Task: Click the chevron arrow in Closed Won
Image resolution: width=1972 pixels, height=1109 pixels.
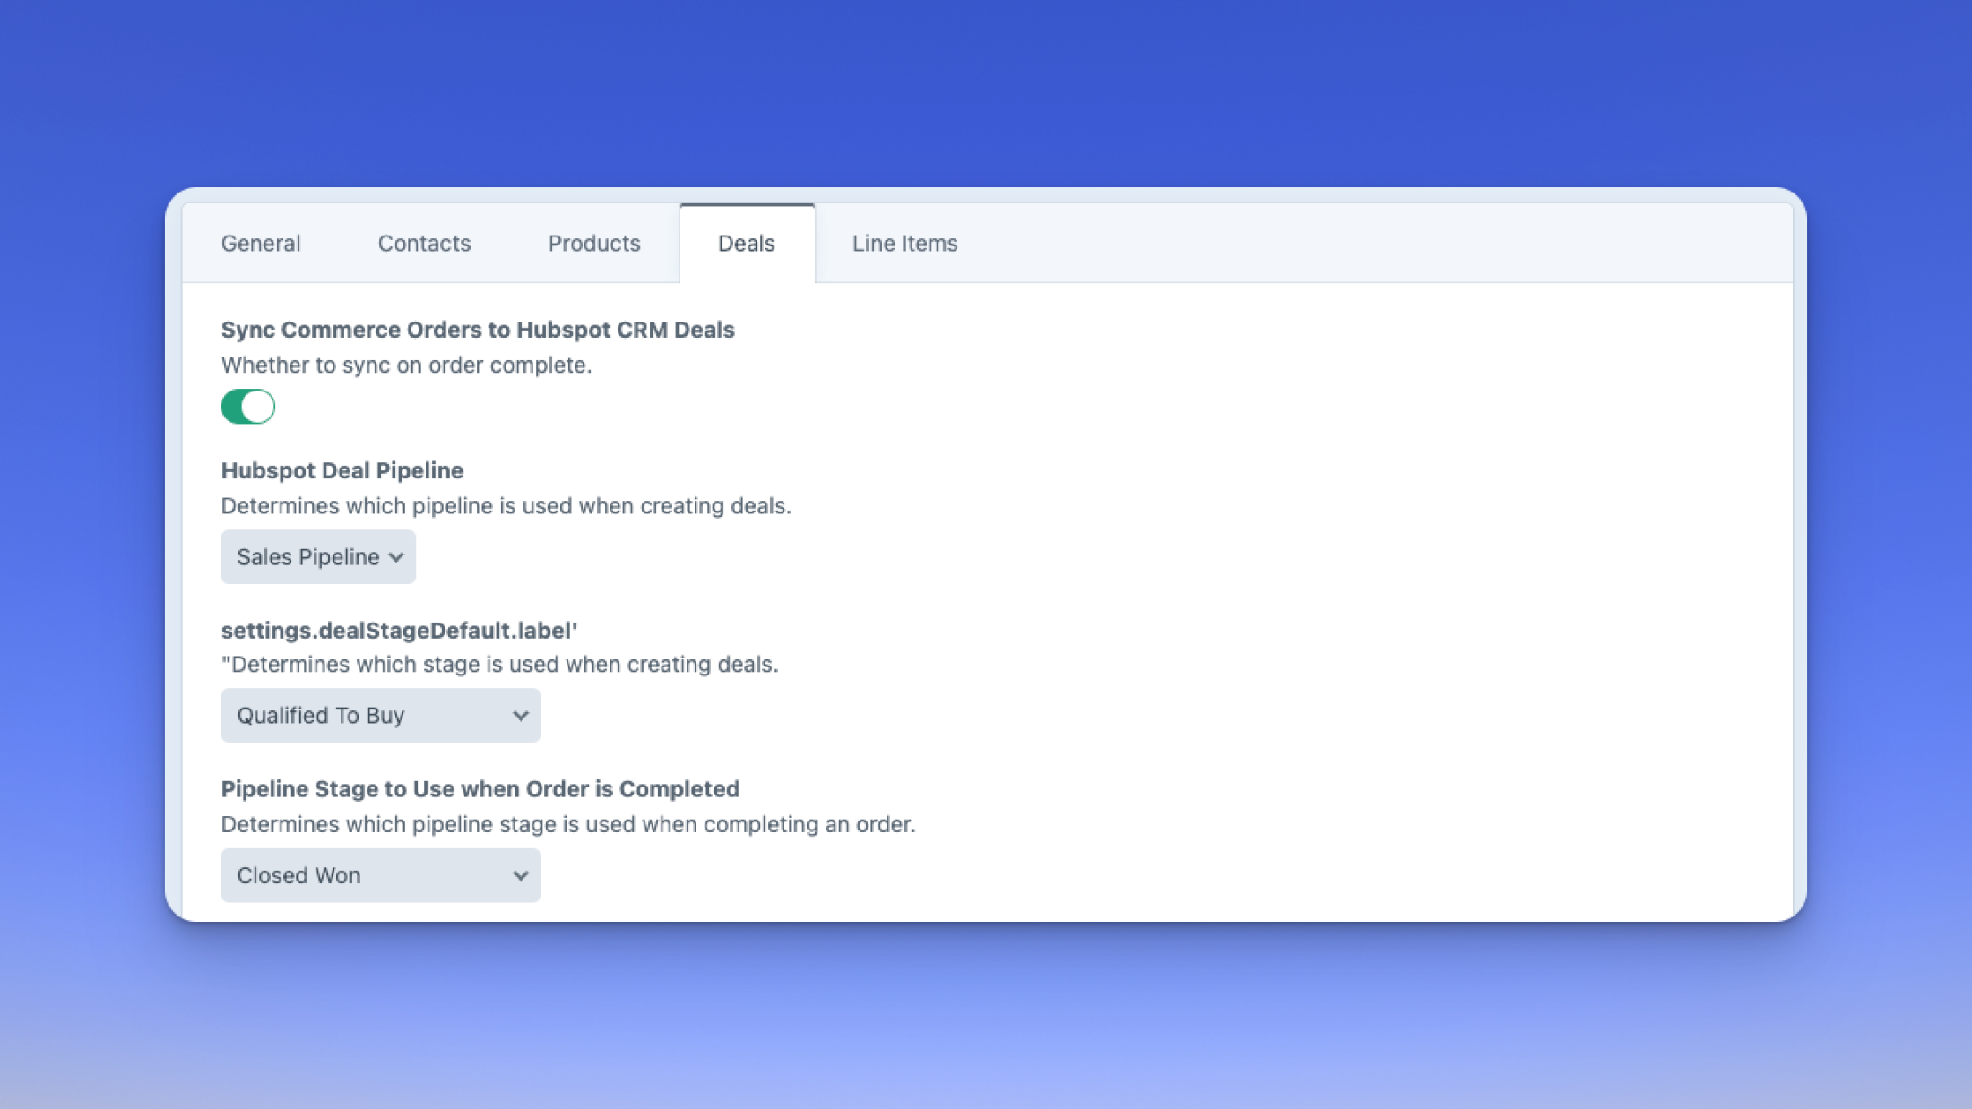Action: (520, 875)
